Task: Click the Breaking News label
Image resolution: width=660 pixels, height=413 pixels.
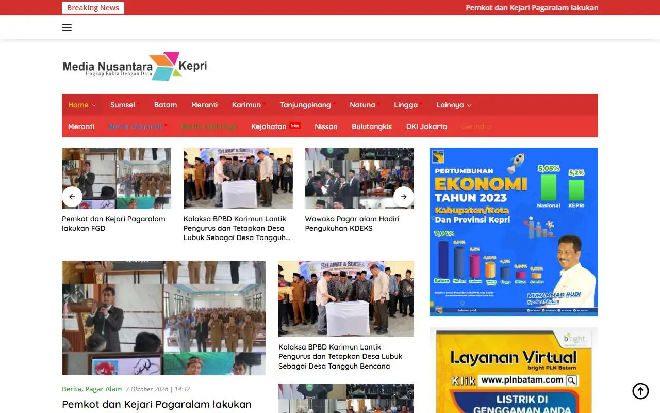Action: [93, 8]
